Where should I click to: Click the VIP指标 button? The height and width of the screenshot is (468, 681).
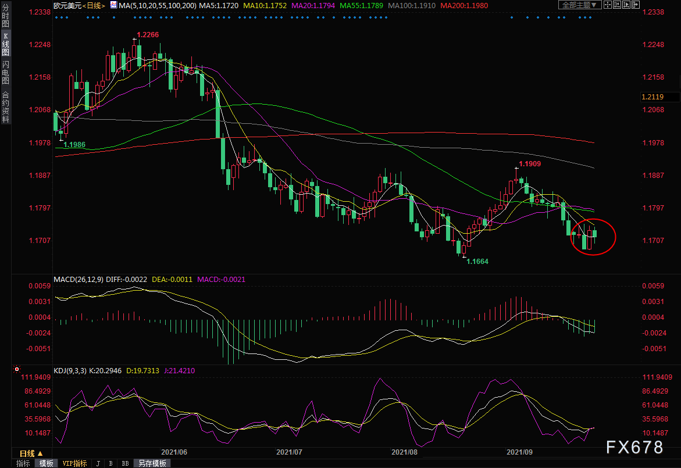[x=74, y=463]
